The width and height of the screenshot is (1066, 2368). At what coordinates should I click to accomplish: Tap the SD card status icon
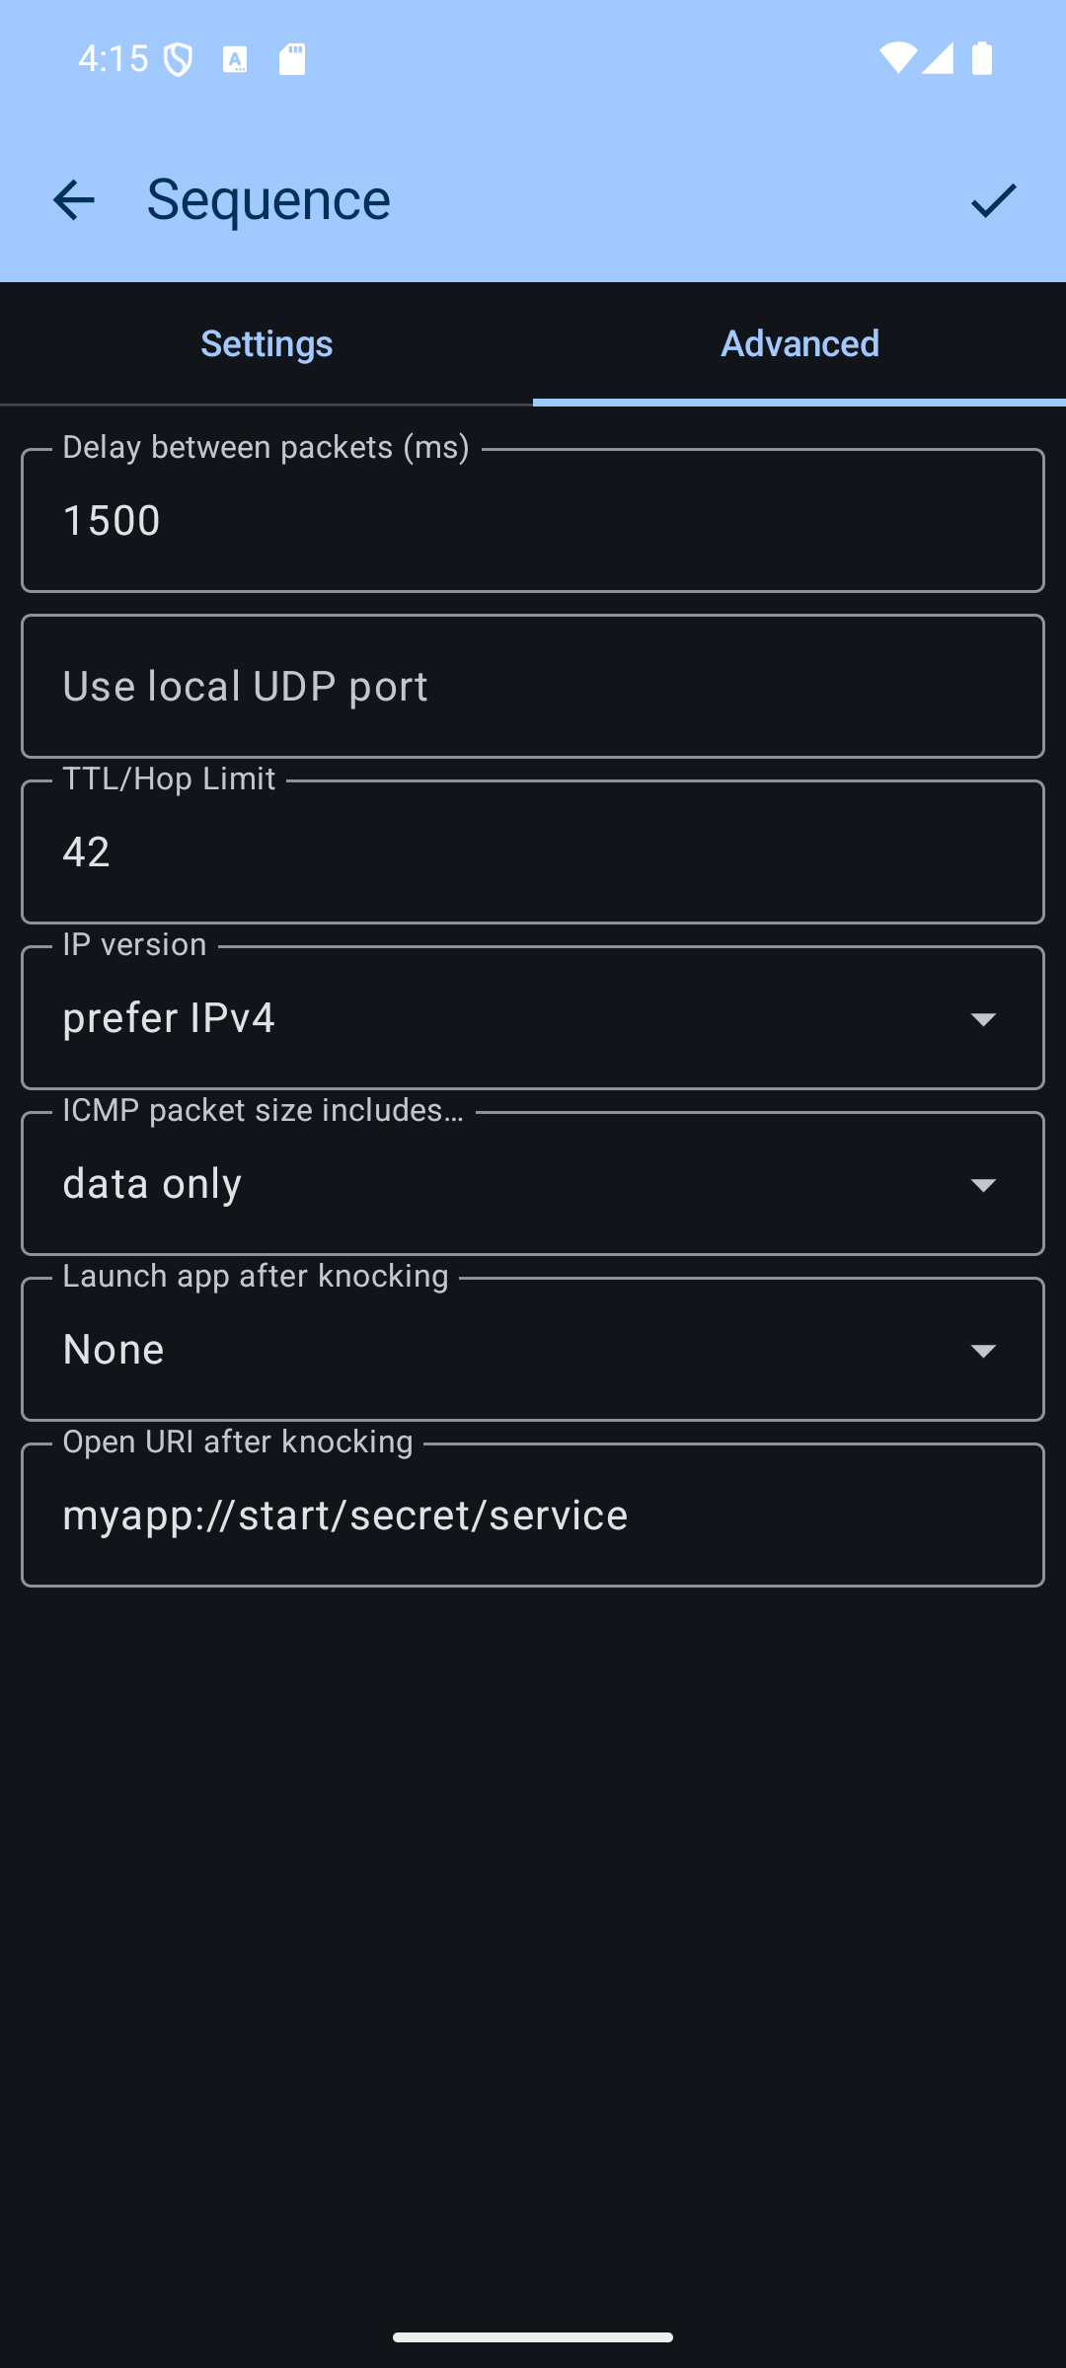click(x=292, y=59)
